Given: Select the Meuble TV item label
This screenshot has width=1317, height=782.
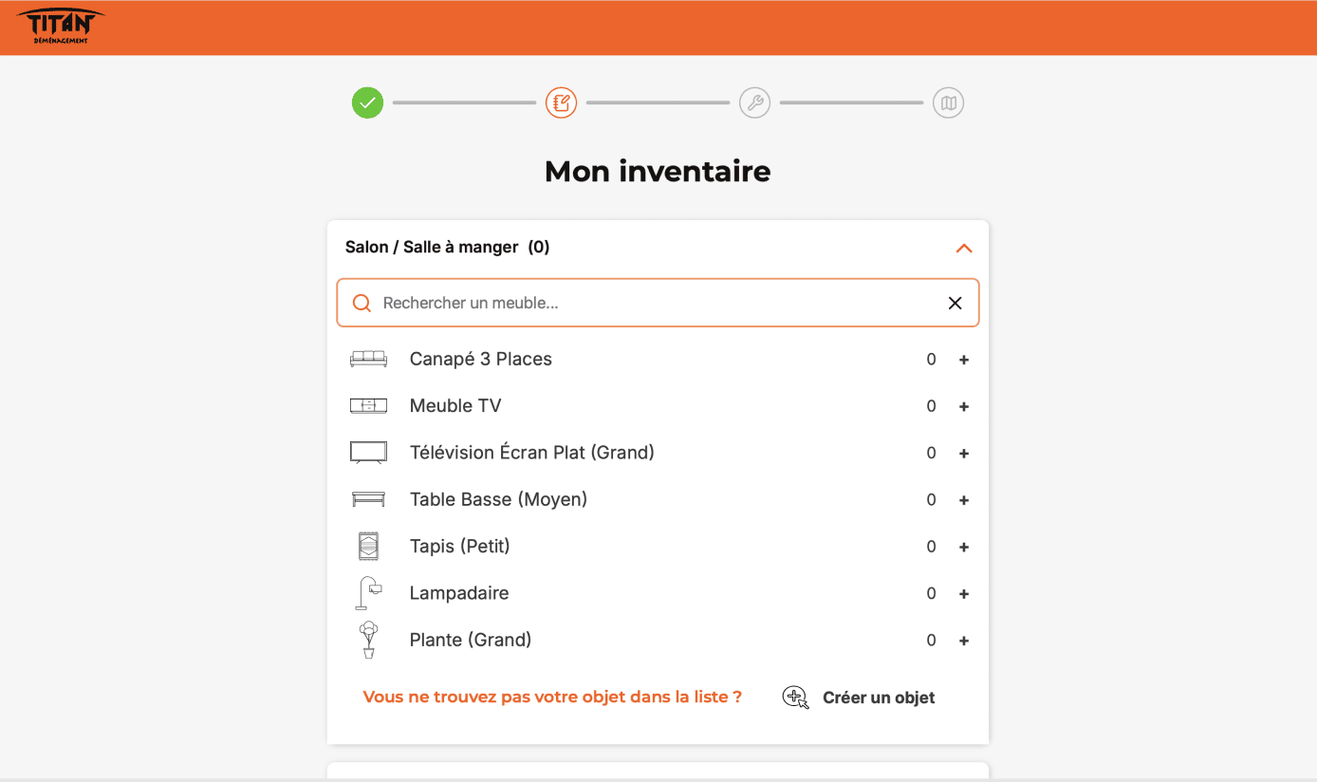Looking at the screenshot, I should [455, 405].
